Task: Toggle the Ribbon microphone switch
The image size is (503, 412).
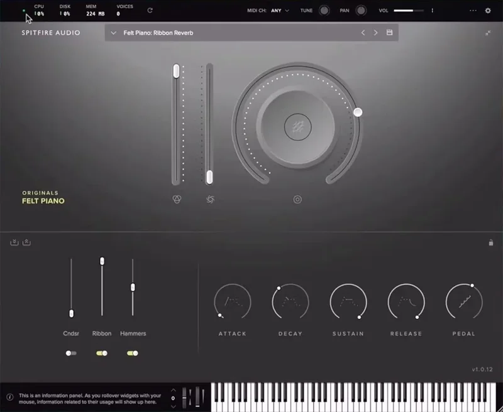Action: pos(102,353)
